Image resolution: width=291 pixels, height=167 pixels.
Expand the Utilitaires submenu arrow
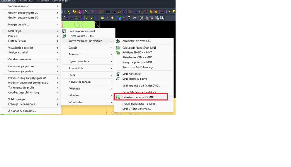pyautogui.click(x=111, y=96)
